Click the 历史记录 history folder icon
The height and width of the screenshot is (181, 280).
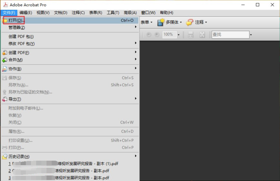[5, 156]
